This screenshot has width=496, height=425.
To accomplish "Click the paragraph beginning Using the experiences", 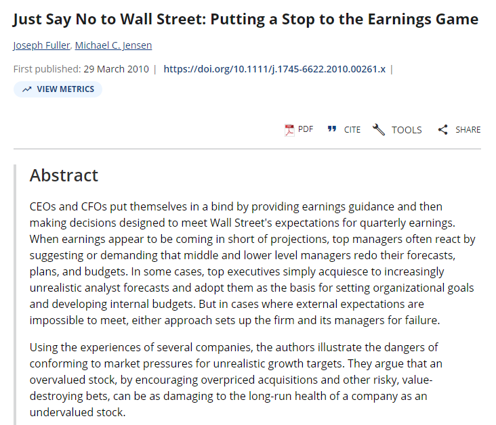I will tap(236, 380).
